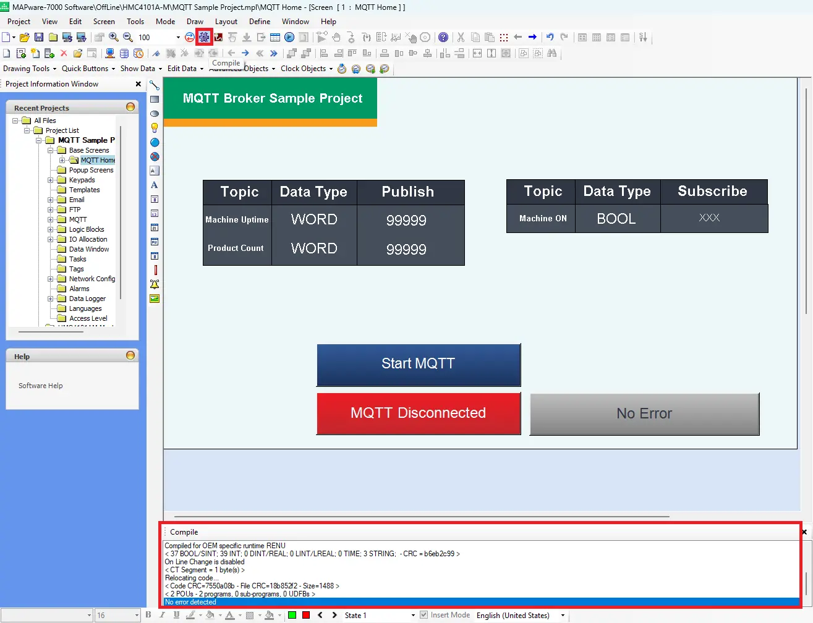Click the Start MQTT button
Screen dimensions: 813x623
419,364
